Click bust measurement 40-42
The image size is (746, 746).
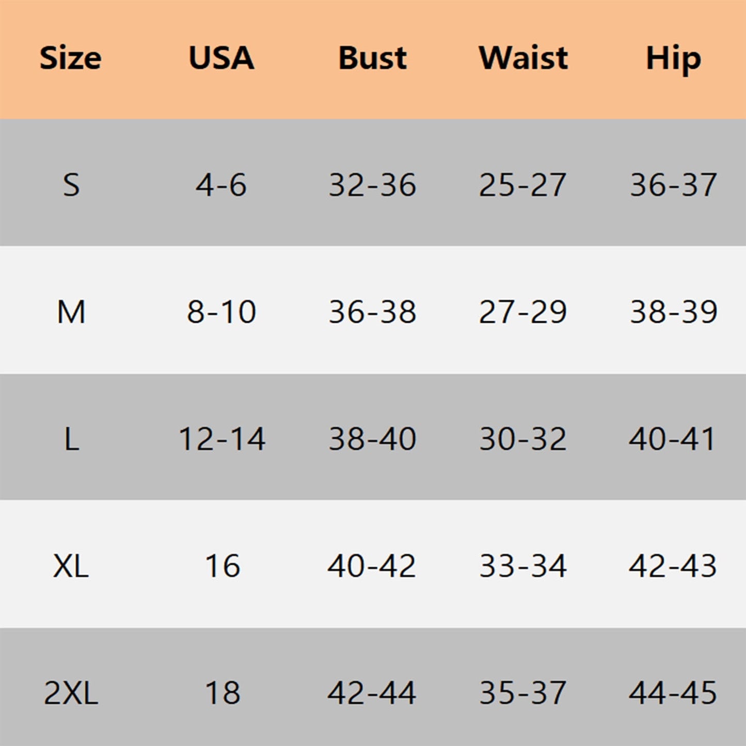(x=372, y=566)
